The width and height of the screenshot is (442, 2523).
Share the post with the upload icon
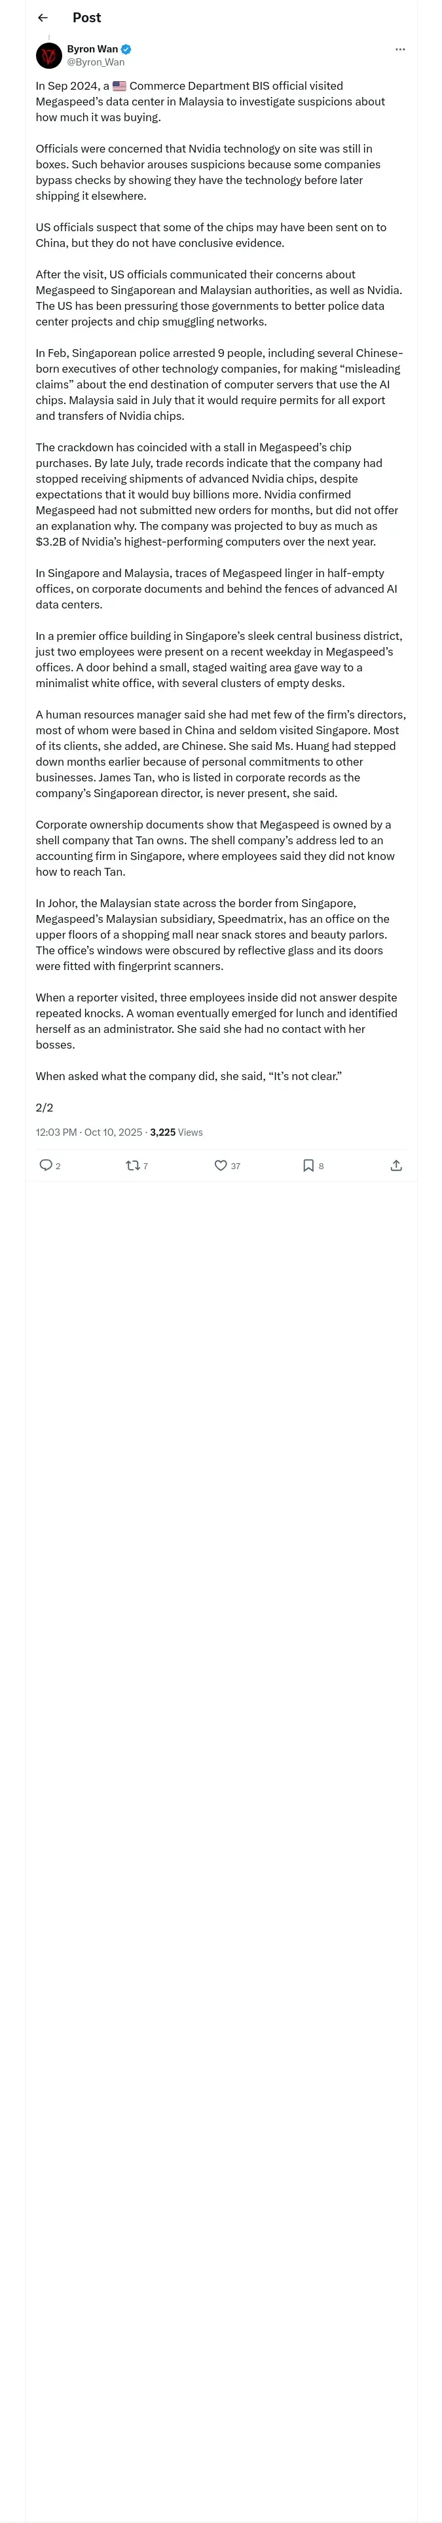click(x=396, y=1165)
